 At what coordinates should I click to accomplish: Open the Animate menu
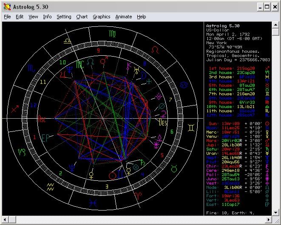[x=123, y=17]
